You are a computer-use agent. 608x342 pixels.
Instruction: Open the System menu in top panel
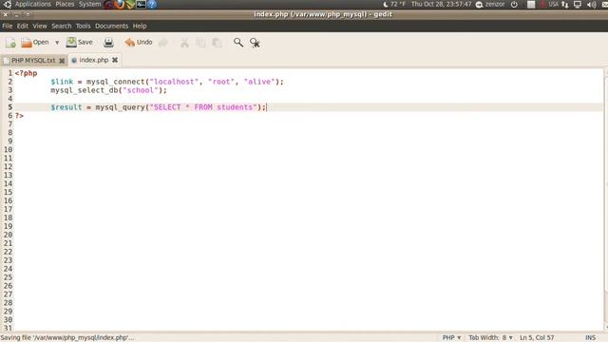pos(89,4)
